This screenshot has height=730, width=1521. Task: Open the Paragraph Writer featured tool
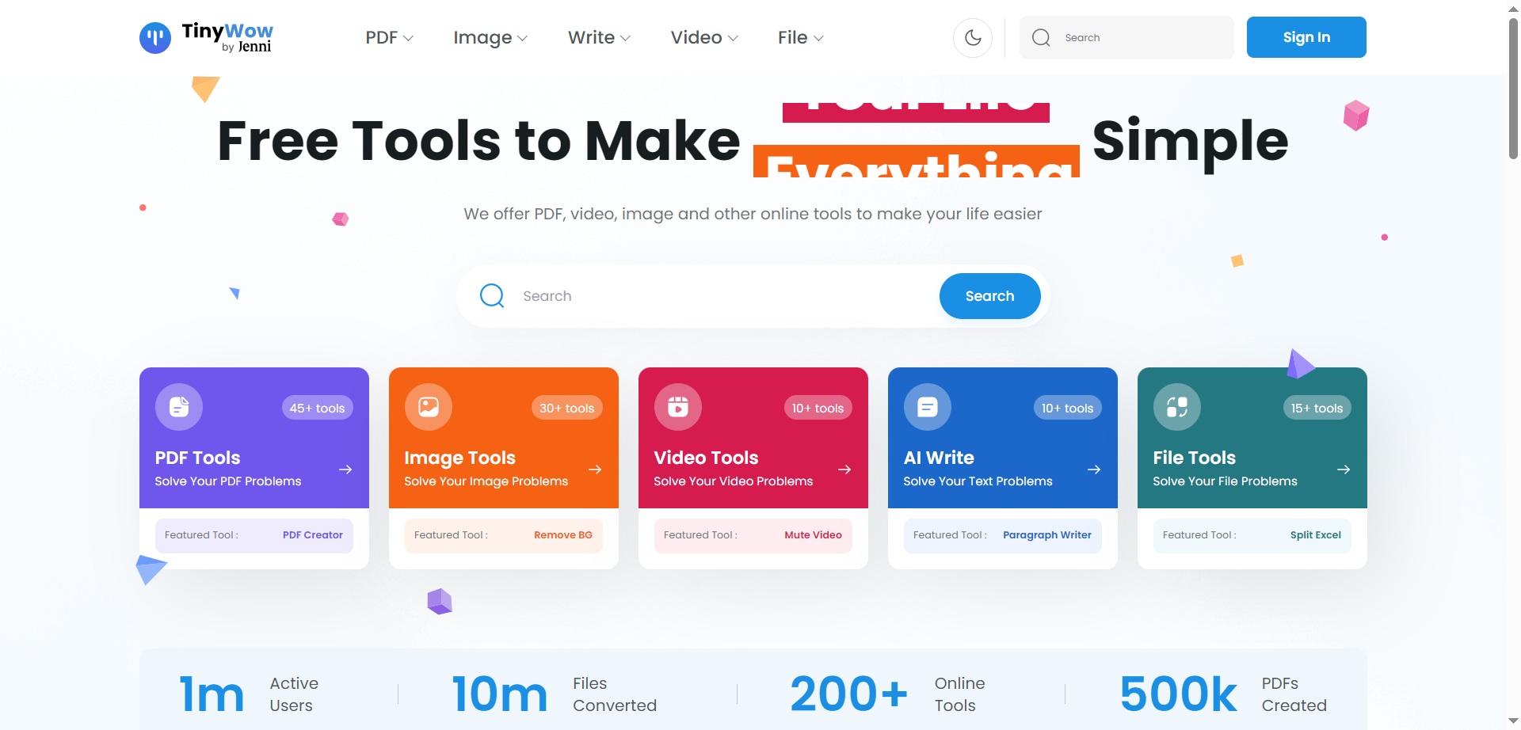coord(1046,535)
